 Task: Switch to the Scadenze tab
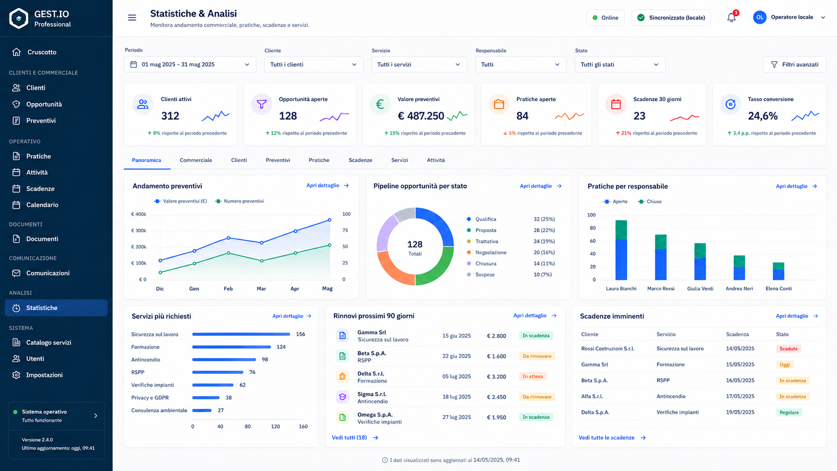(x=360, y=160)
